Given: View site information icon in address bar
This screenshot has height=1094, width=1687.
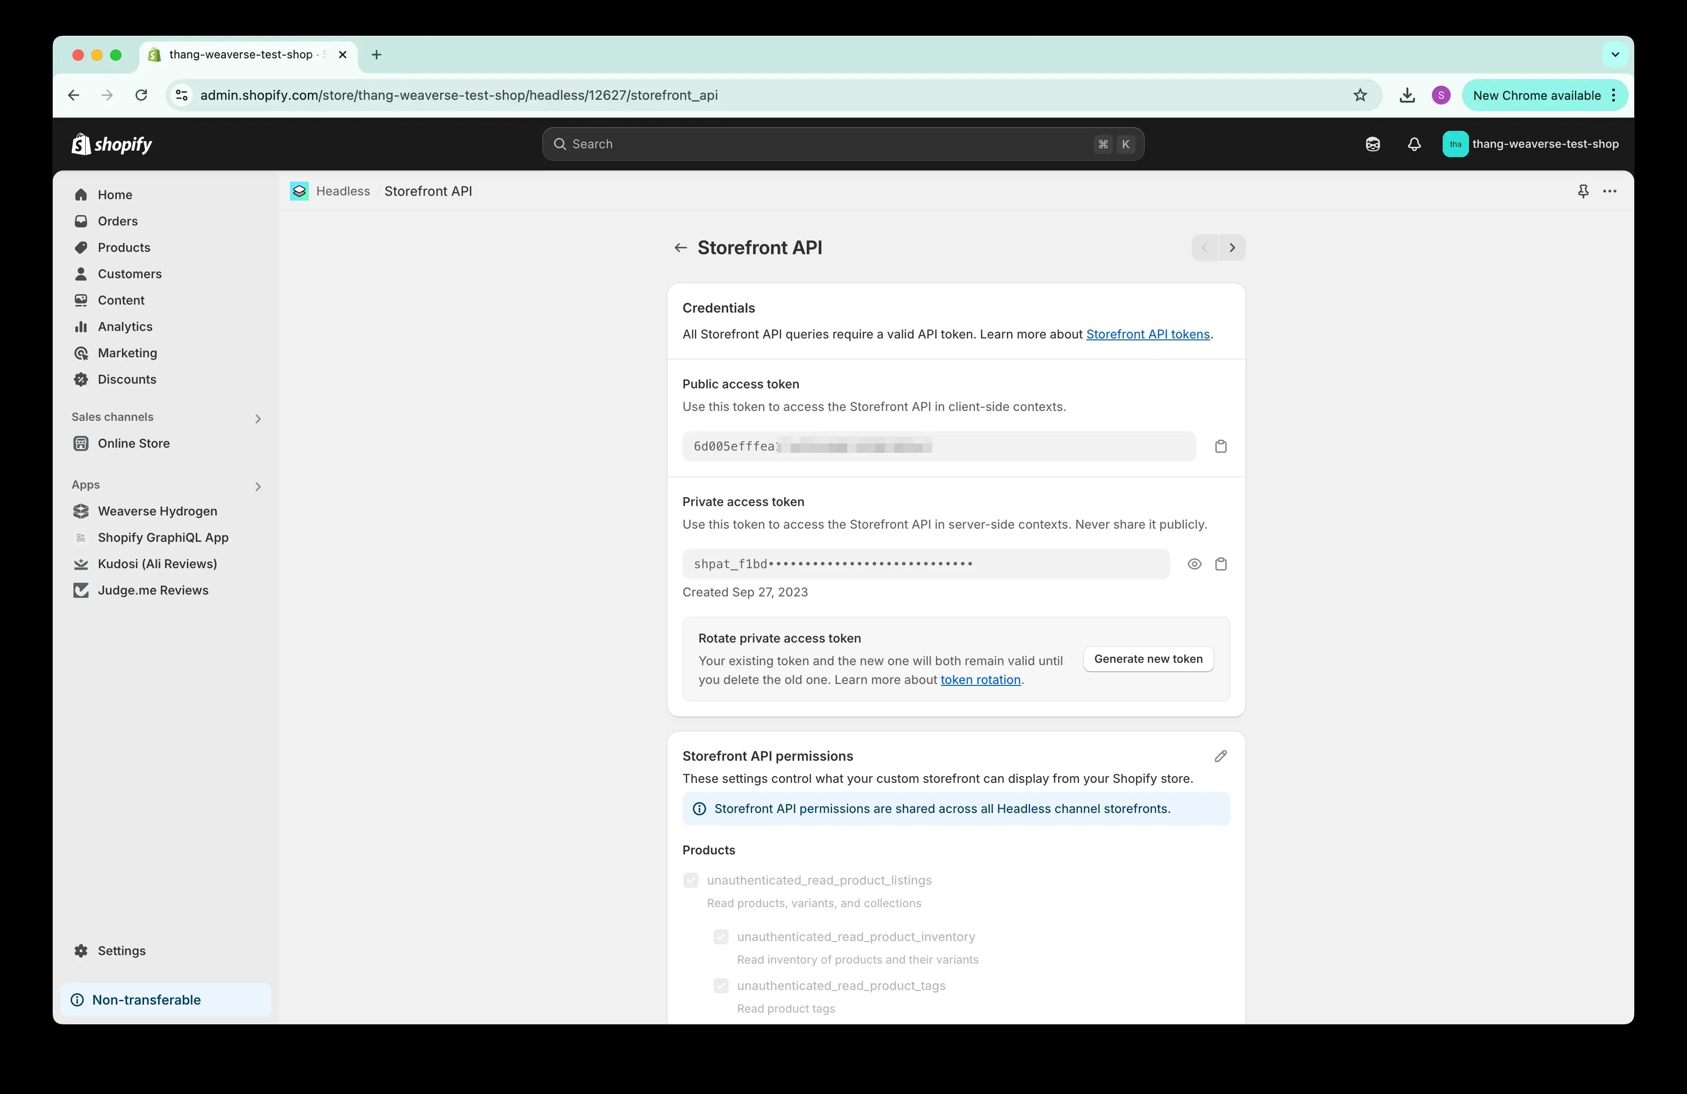Looking at the screenshot, I should (182, 95).
